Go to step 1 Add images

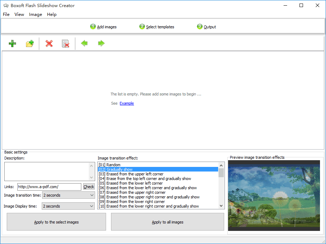pyautogui.click(x=103, y=27)
